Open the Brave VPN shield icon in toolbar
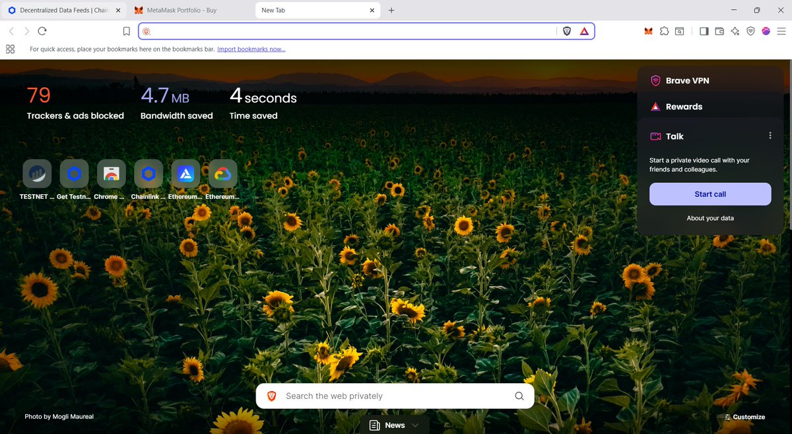 coord(750,30)
